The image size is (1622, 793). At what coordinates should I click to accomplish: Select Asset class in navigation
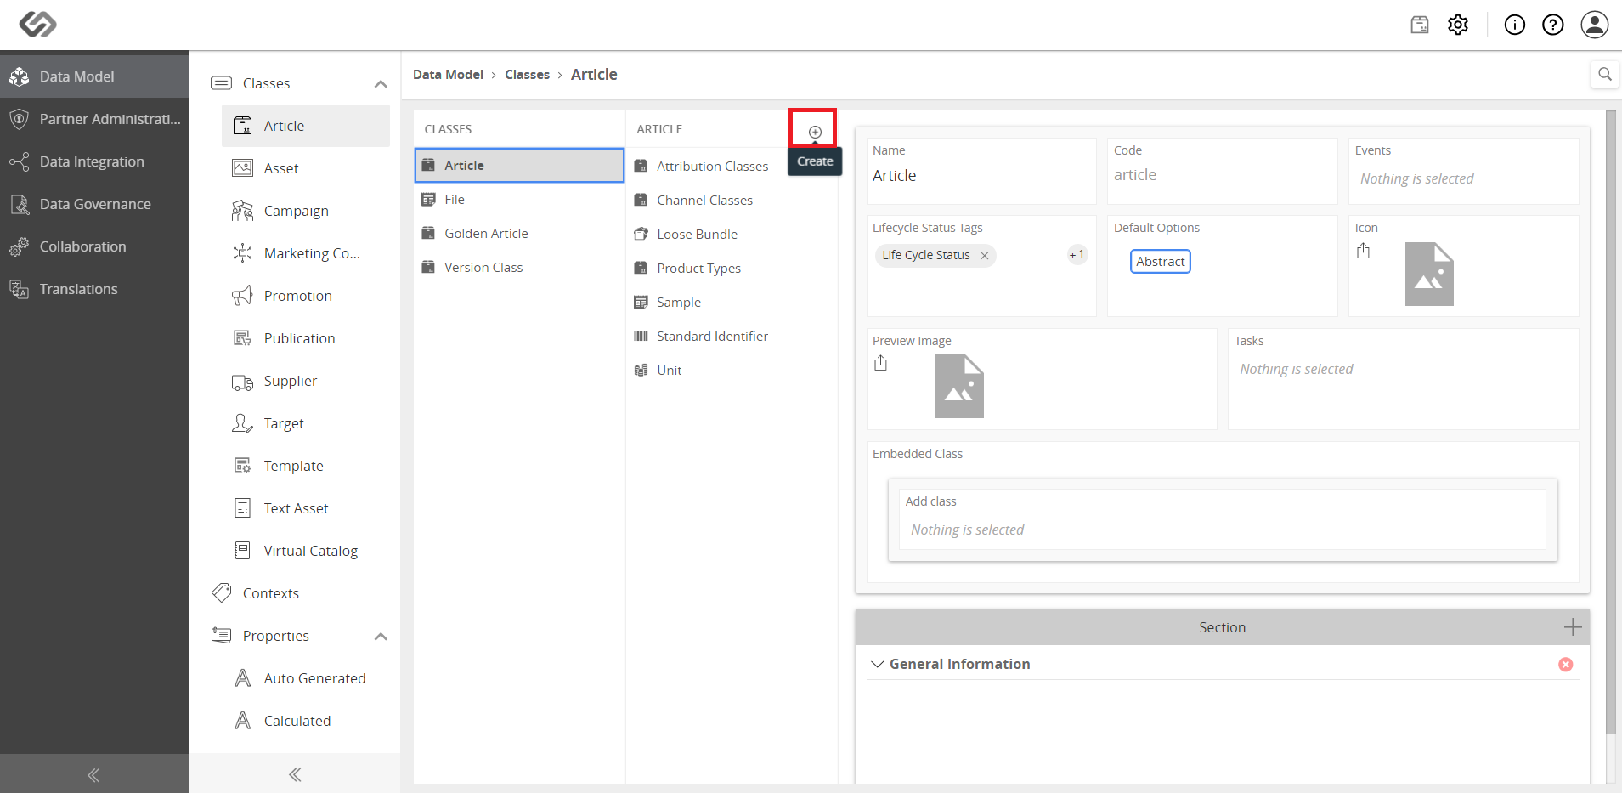click(306, 168)
